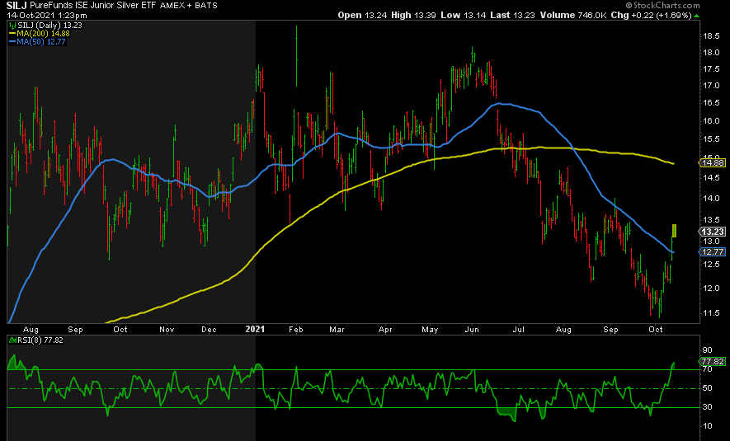
Task: Click the 18.0 price axis label
Action: coord(711,53)
